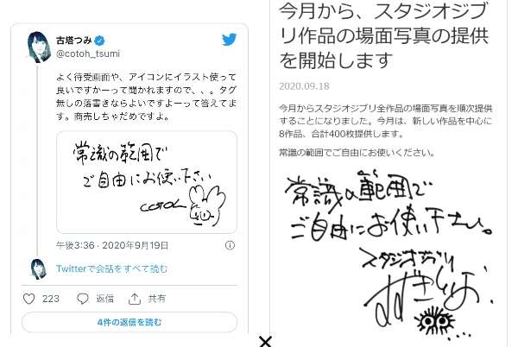The width and height of the screenshot is (518, 347).
Task: Click the Studio Ghibli article headline
Action: pos(383,35)
